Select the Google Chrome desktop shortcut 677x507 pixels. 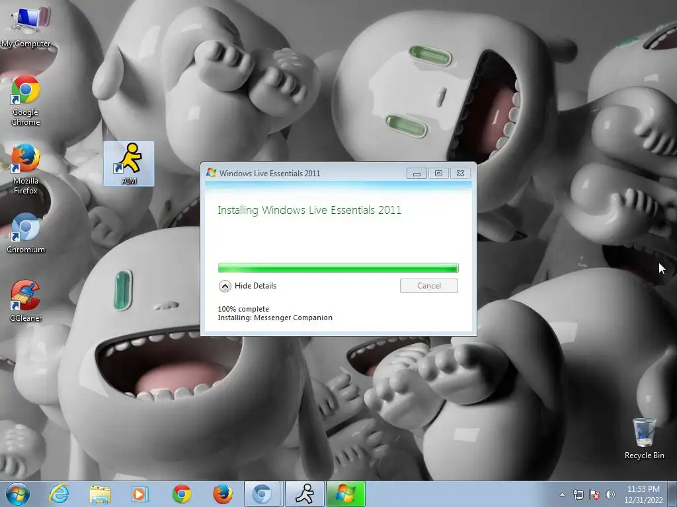pos(26,101)
